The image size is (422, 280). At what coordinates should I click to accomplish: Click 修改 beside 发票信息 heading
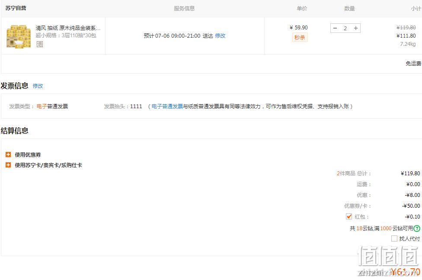click(38, 86)
